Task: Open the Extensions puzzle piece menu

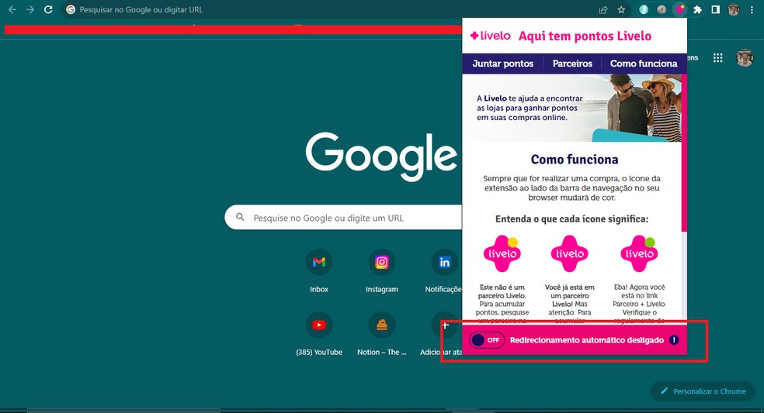Action: point(698,9)
